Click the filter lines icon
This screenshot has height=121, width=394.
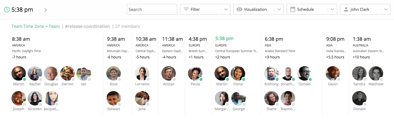click(186, 9)
